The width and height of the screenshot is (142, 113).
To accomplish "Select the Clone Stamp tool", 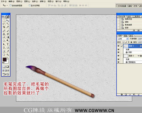I will click(x=4, y=34).
